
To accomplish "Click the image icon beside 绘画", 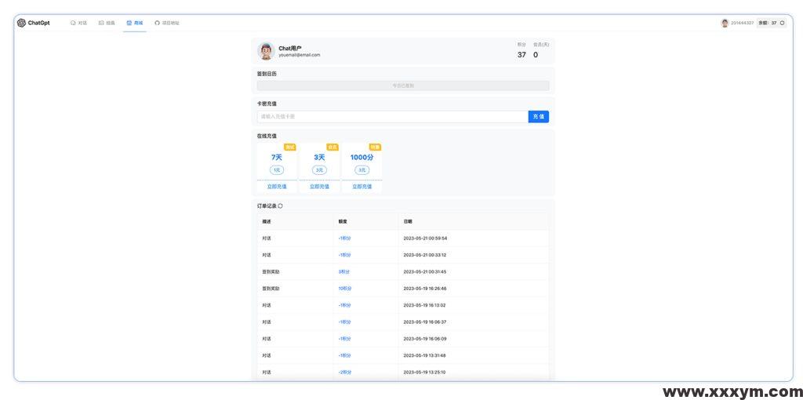I will (x=101, y=23).
